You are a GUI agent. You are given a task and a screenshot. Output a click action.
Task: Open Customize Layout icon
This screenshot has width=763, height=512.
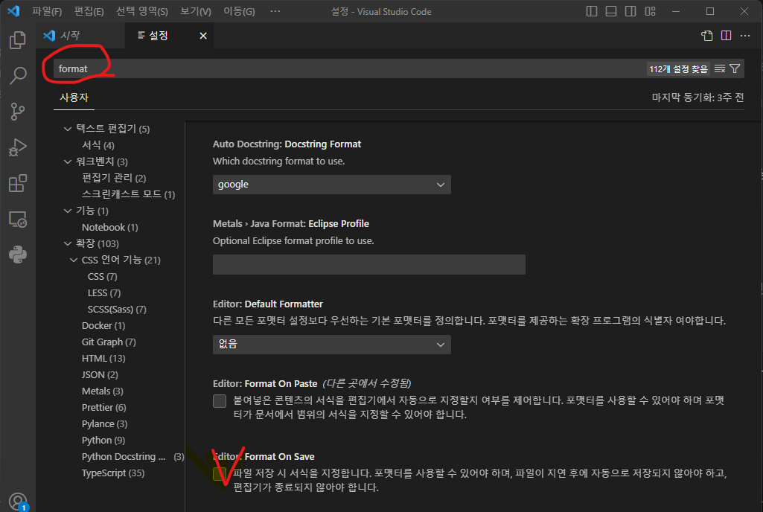click(x=650, y=11)
